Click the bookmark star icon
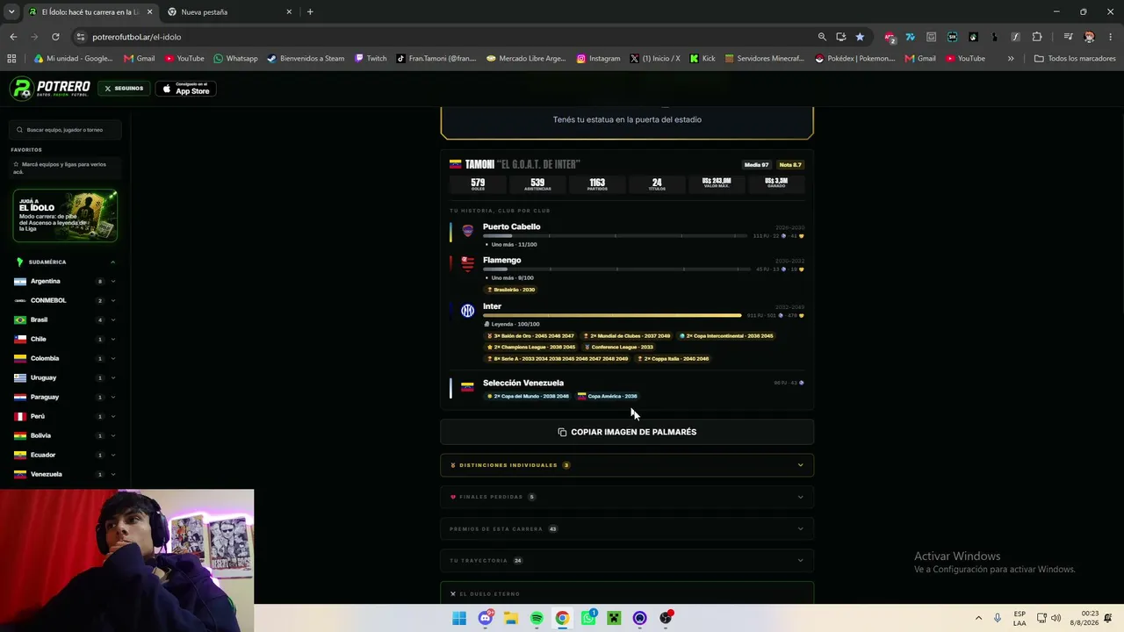 coord(860,37)
